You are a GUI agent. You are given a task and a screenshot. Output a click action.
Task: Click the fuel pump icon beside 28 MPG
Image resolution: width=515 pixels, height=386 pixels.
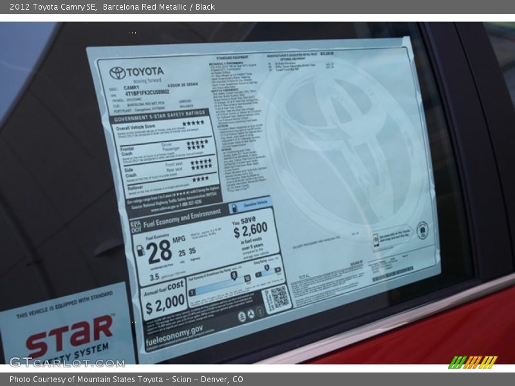[140, 250]
